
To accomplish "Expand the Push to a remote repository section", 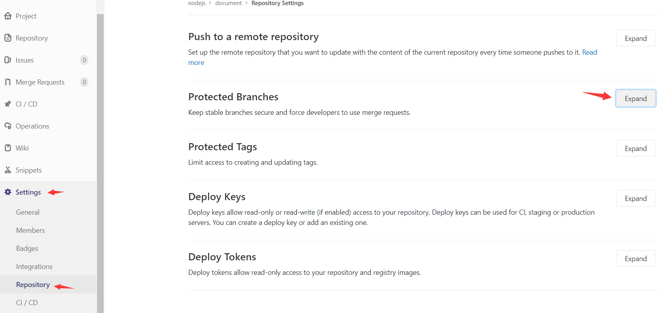I will click(635, 38).
